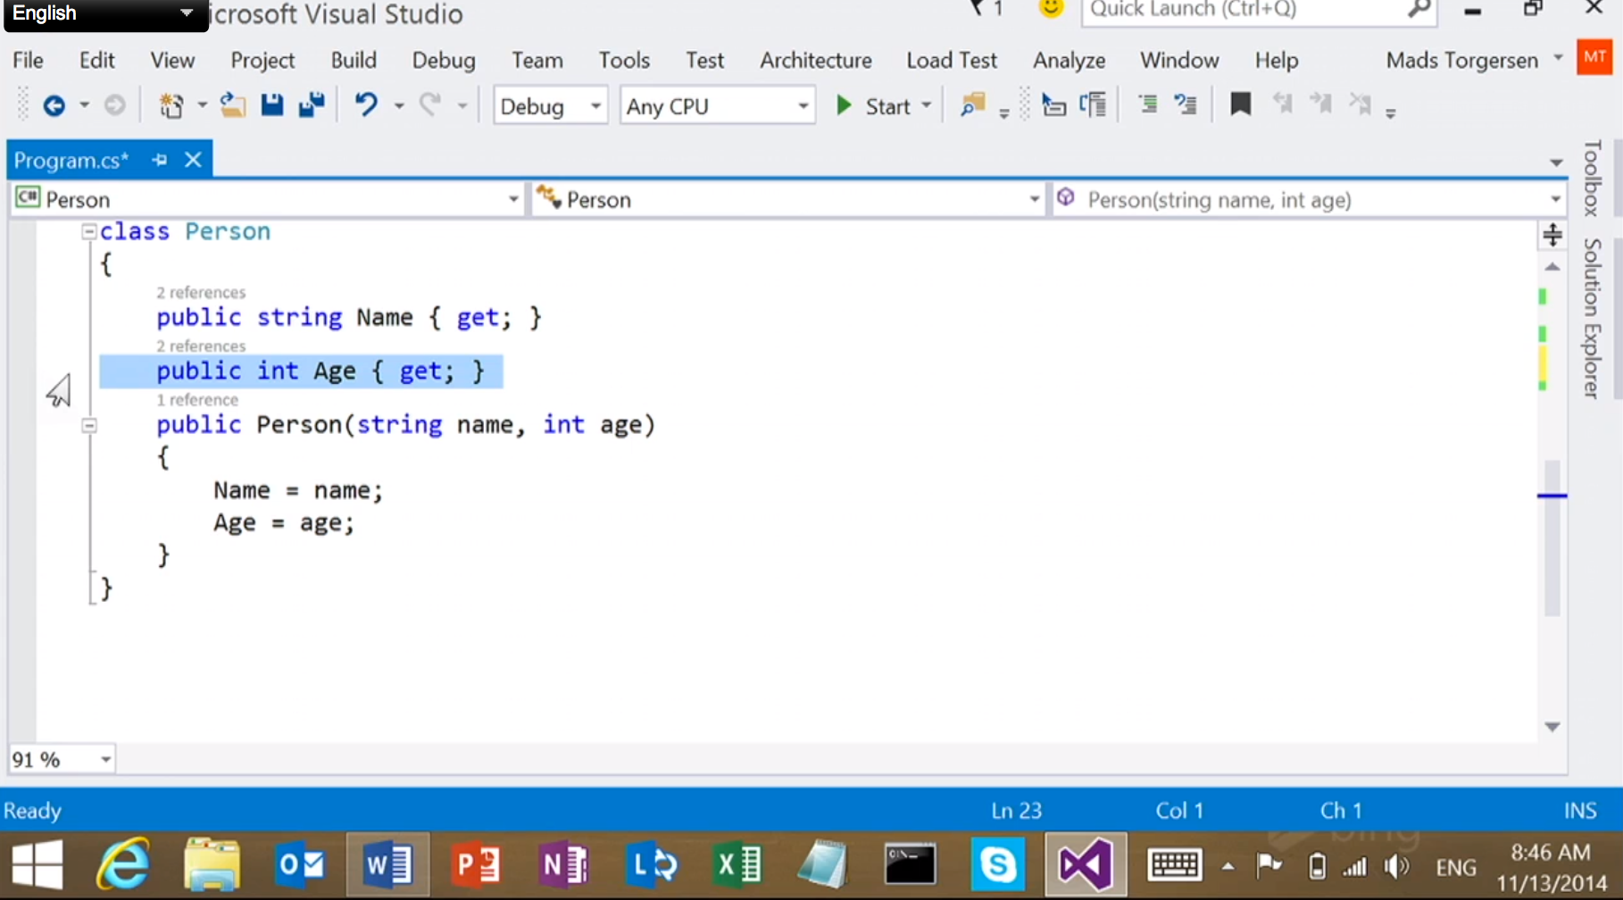Open the Solution Explorer side tab
The image size is (1623, 900).
click(x=1592, y=318)
